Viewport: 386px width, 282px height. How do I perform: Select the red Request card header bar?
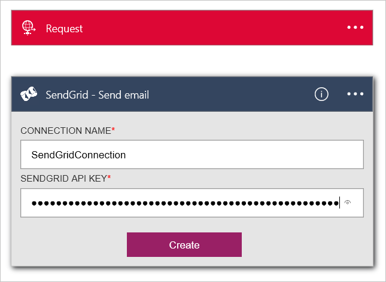(x=192, y=27)
